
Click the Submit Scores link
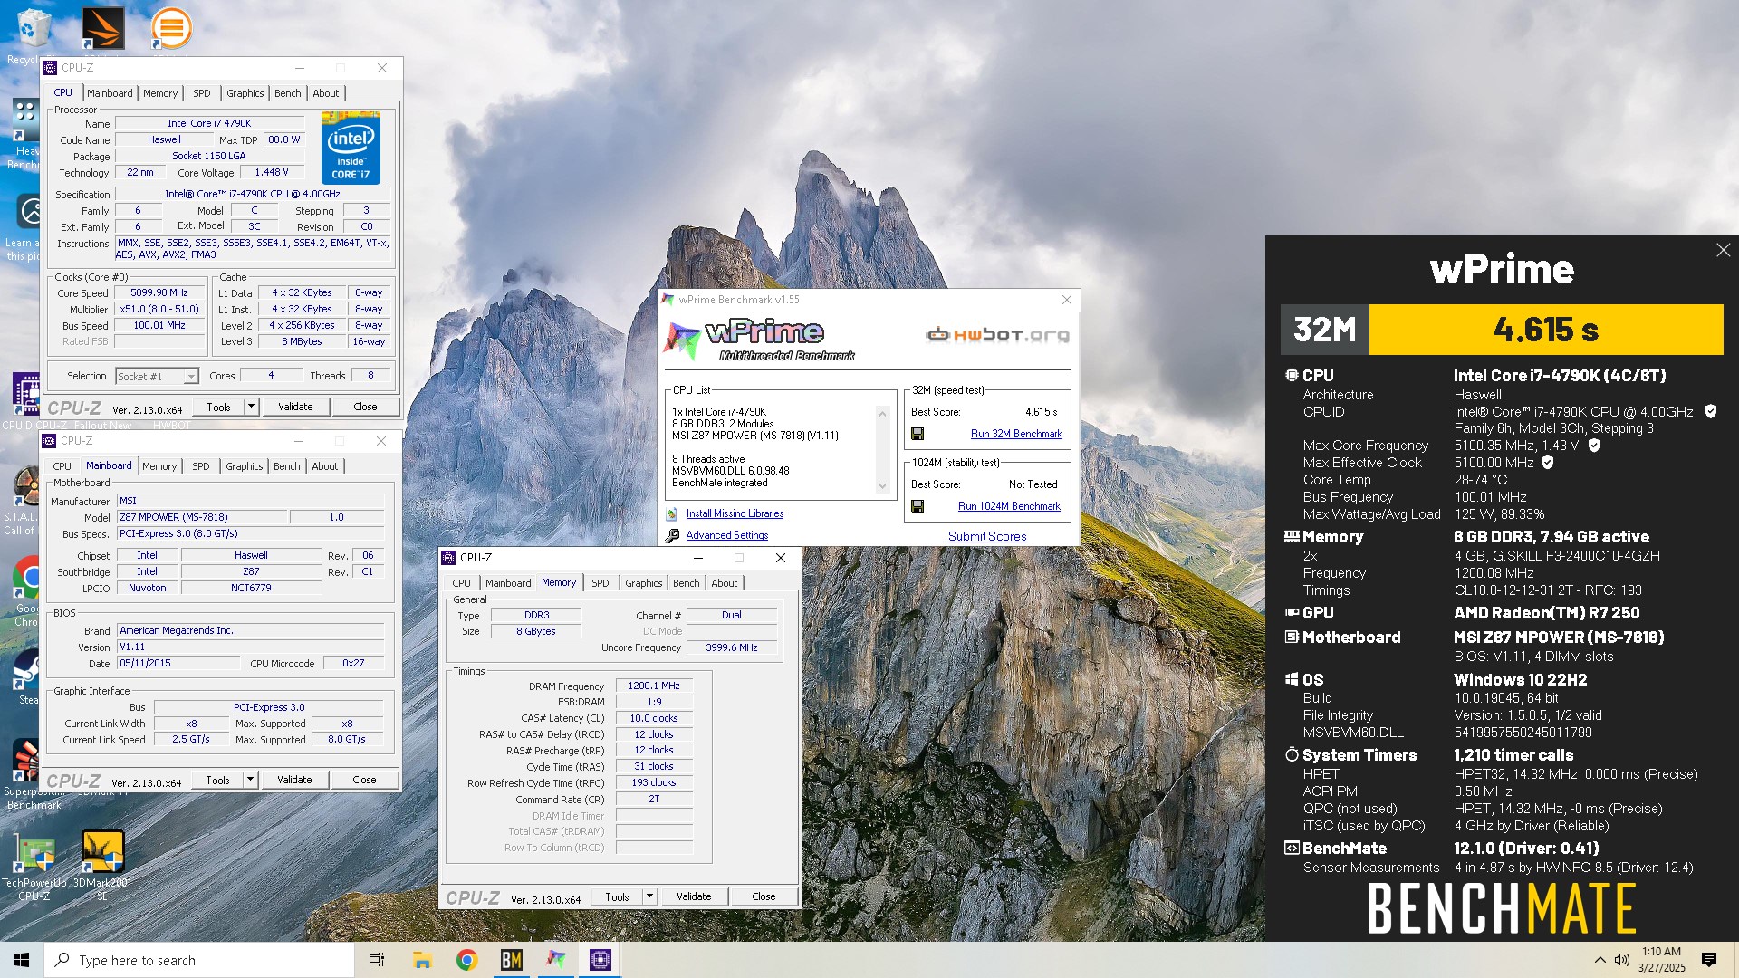click(x=987, y=536)
